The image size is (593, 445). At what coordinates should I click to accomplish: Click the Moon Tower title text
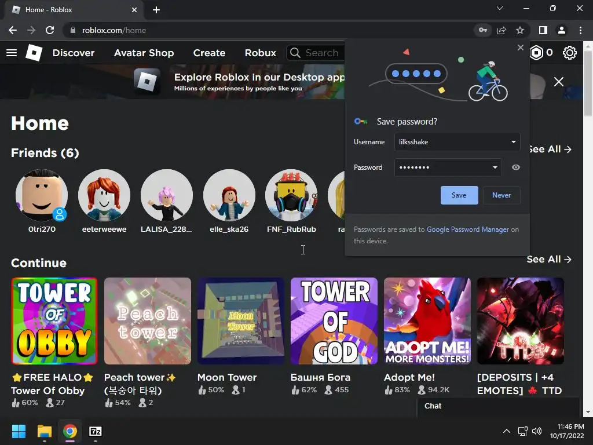[227, 377]
